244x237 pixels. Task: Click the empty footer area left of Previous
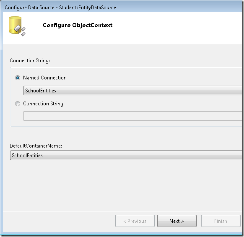[x=58, y=221]
